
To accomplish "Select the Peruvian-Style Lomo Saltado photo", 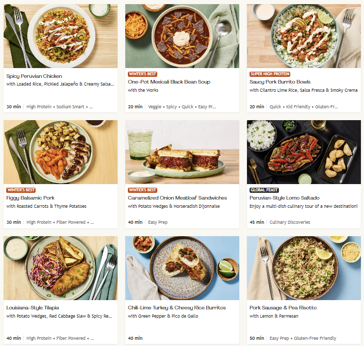I will tap(304, 152).
